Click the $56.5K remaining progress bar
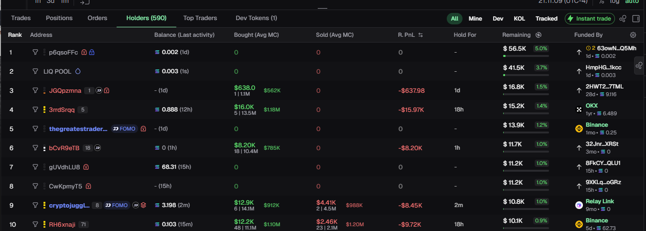The image size is (646, 231). coord(526,56)
